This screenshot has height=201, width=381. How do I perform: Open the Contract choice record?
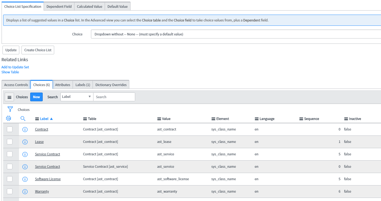click(x=41, y=129)
